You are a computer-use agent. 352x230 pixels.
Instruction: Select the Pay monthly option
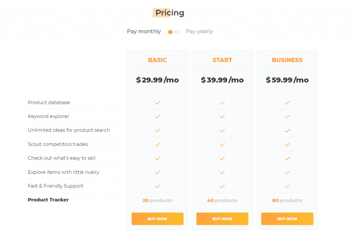click(144, 31)
